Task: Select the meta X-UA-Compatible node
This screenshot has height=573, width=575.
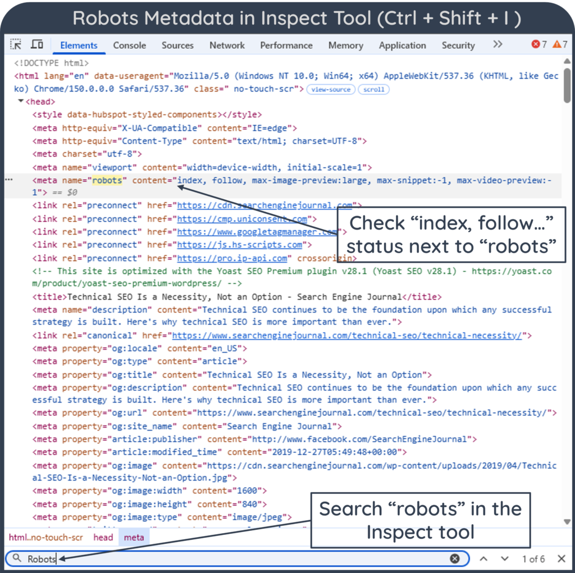Action: click(x=165, y=129)
